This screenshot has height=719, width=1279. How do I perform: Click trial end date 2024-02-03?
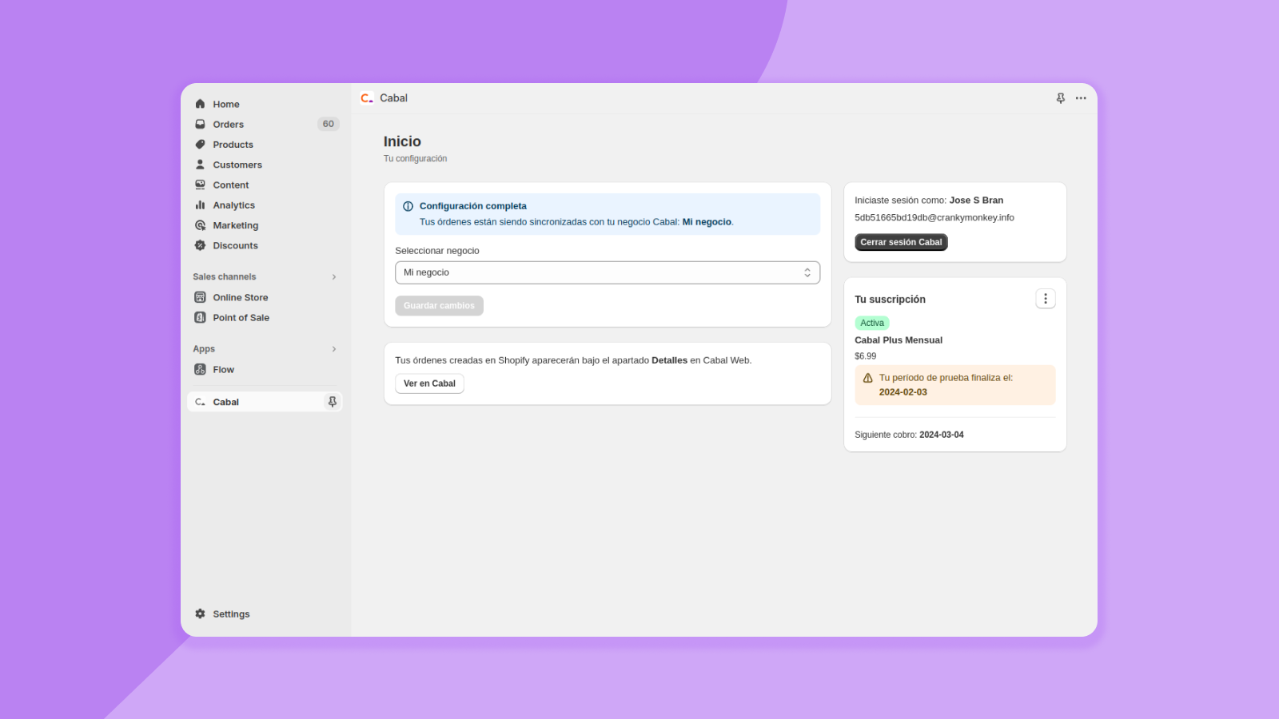(903, 392)
